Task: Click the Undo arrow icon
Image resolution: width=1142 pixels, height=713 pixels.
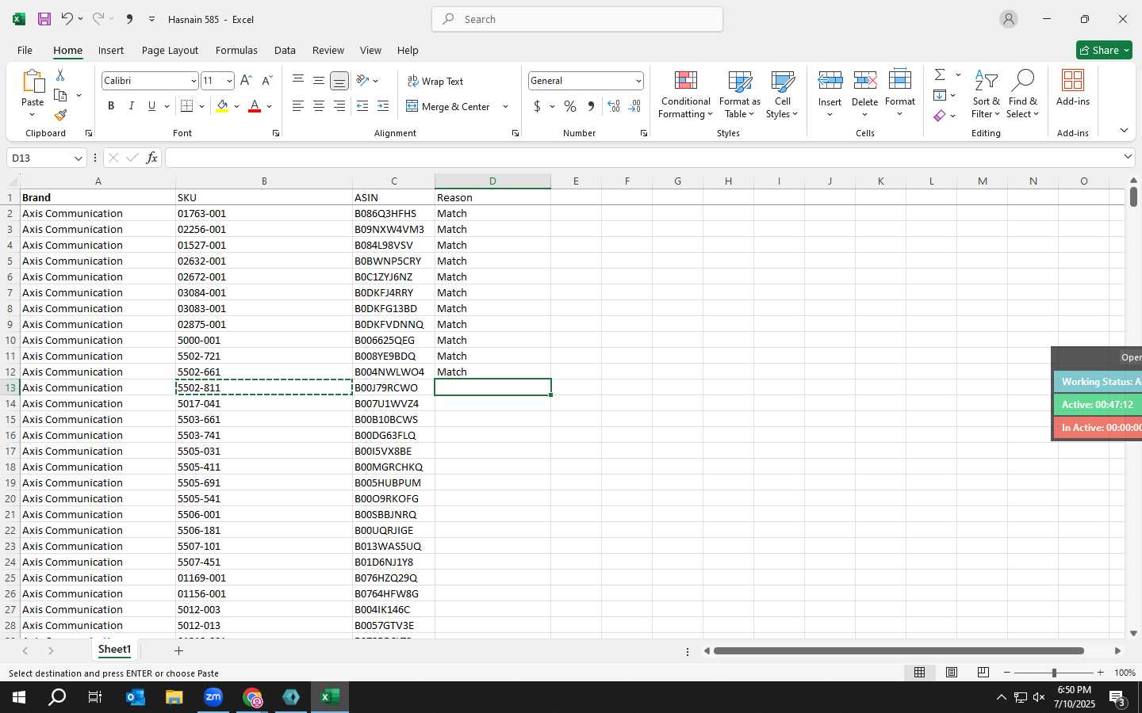Action: tap(67, 19)
